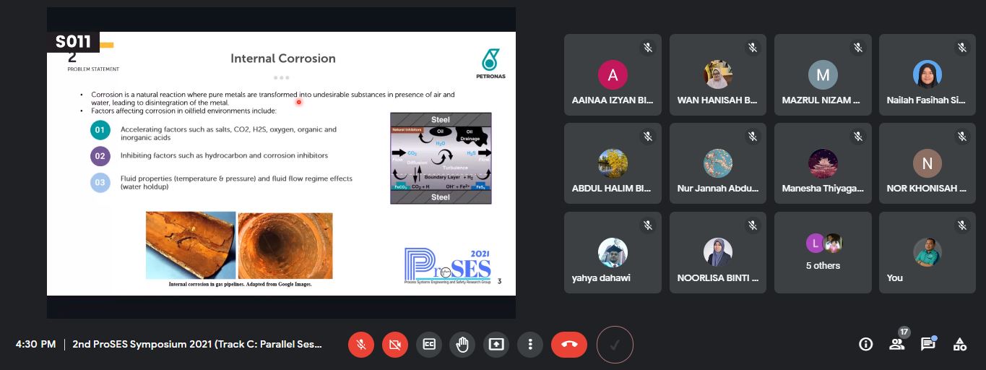
Task: Click muted mic icon on You tile
Action: pyautogui.click(x=962, y=225)
